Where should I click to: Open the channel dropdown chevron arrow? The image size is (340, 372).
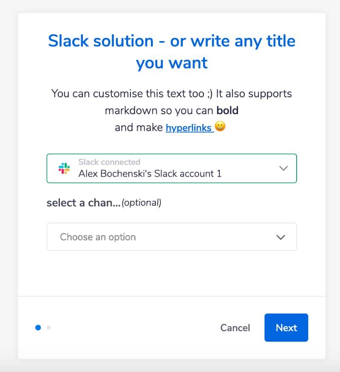280,237
